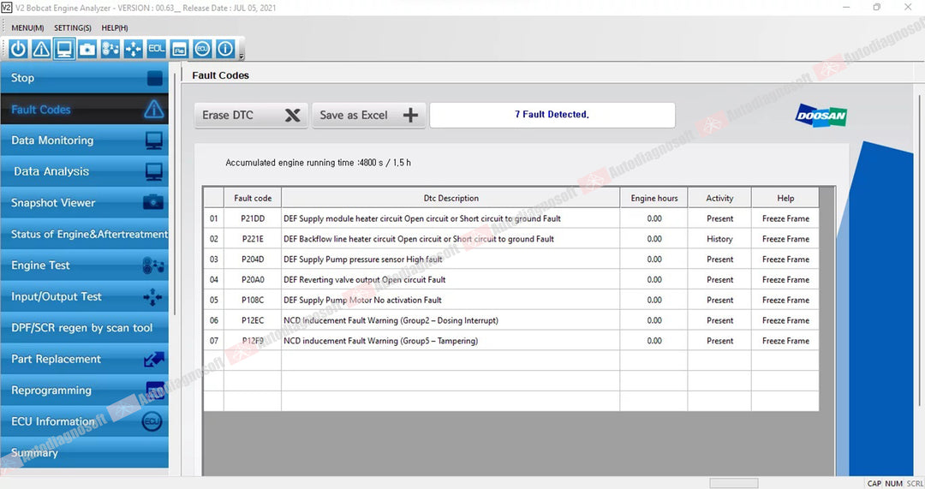925x489 pixels.
Task: Go to Data Monitoring in the sidebar
Action: [x=84, y=140]
